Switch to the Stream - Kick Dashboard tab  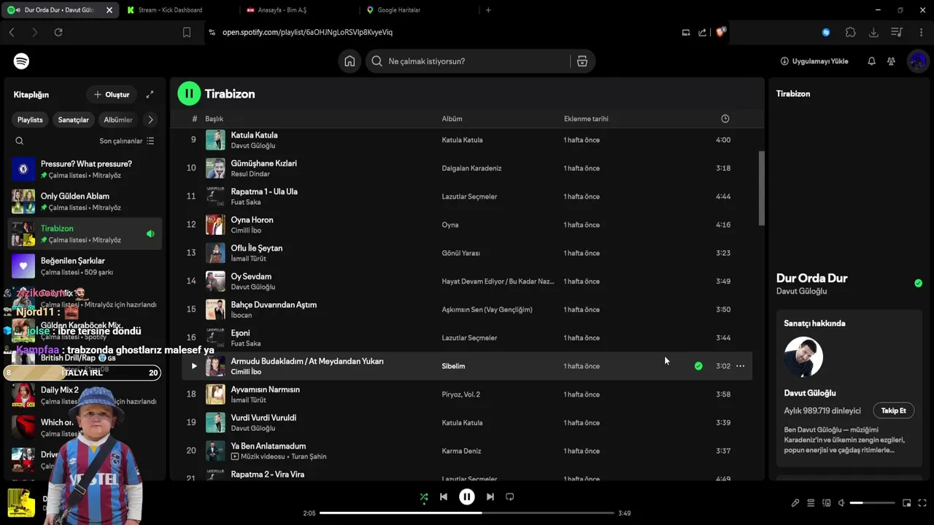[x=178, y=10]
